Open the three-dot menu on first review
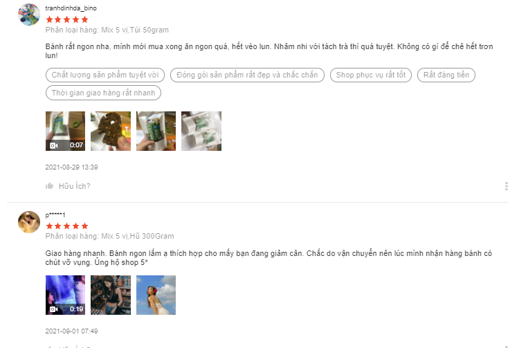The width and height of the screenshot is (510, 348). tap(506, 186)
